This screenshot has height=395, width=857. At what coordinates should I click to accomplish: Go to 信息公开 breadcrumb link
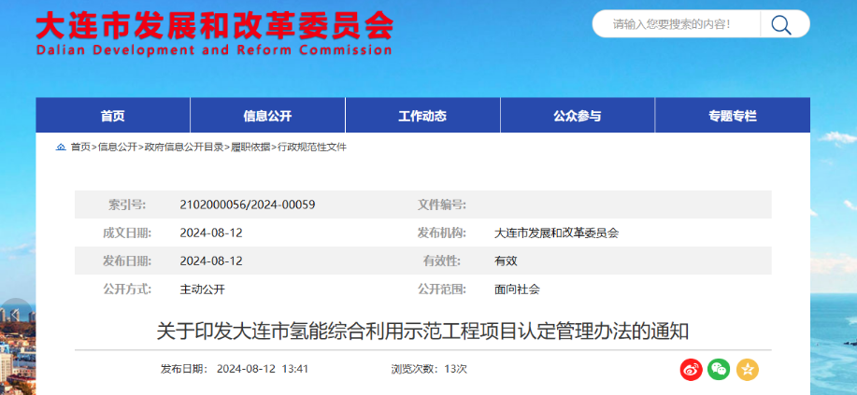(x=118, y=147)
